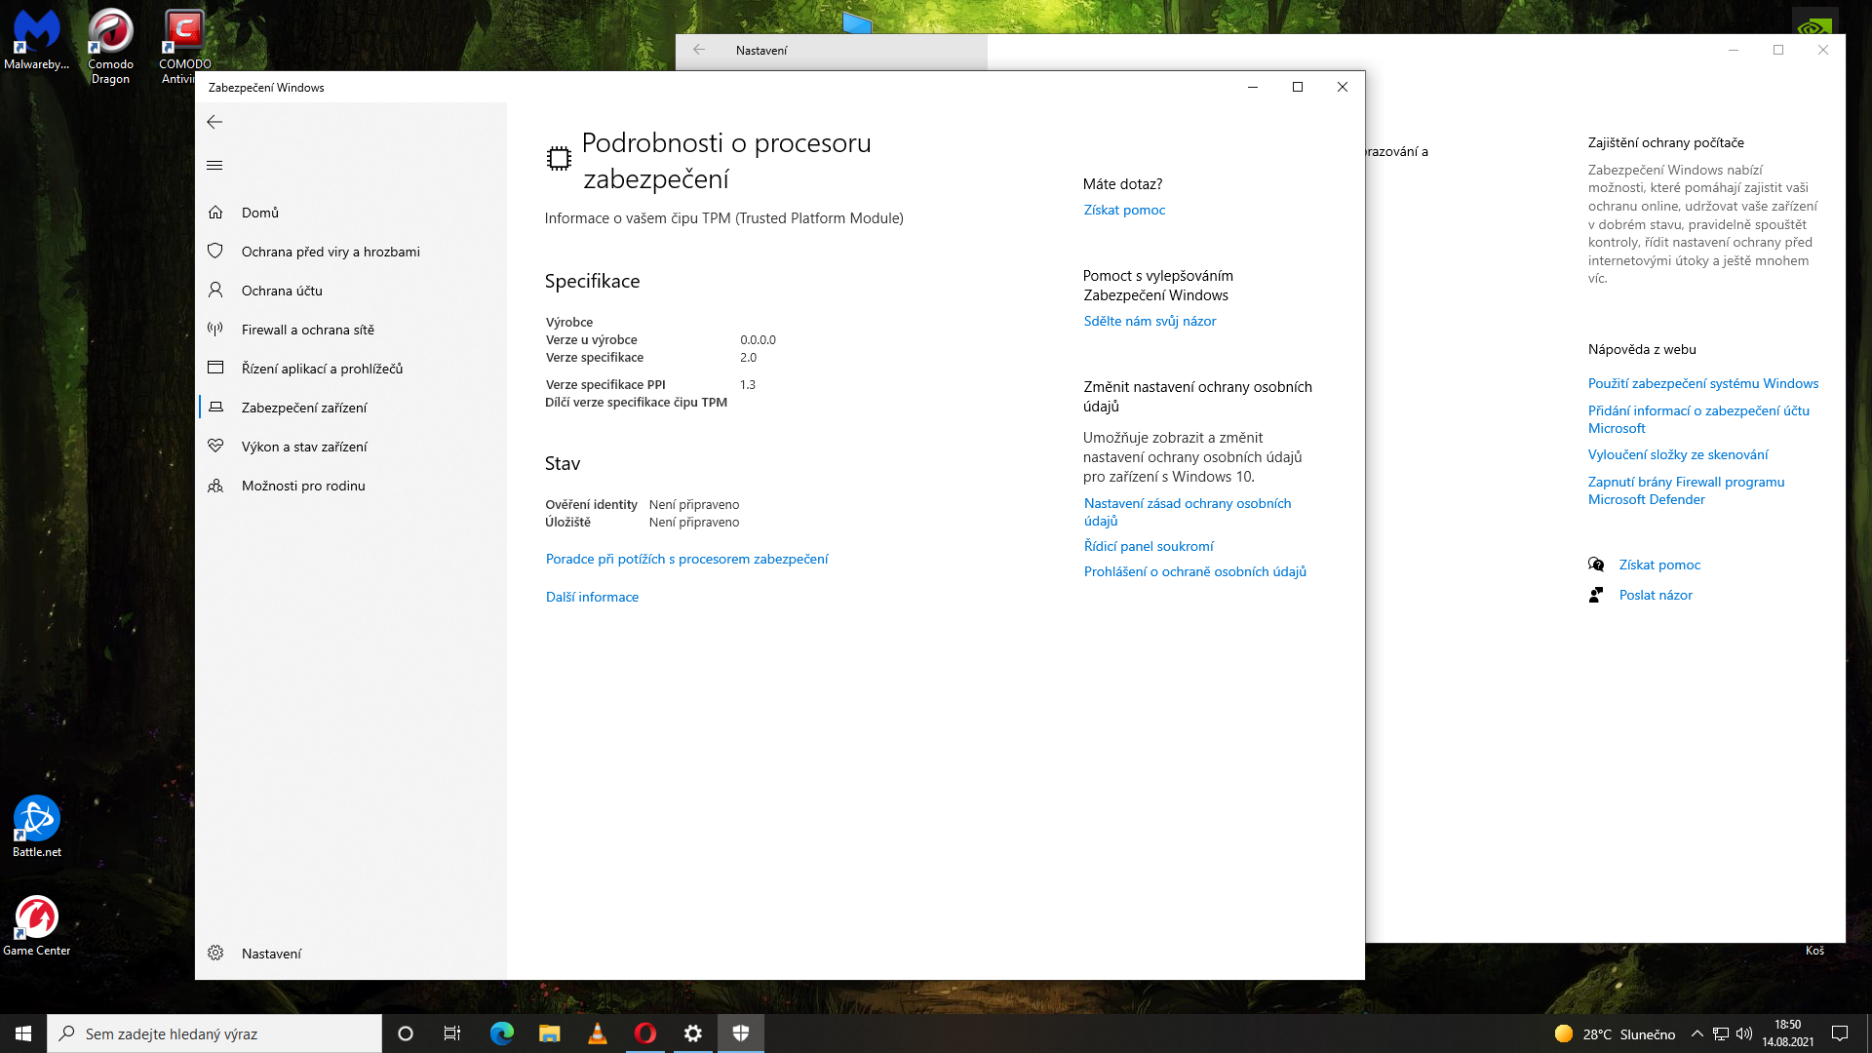Screen dimensions: 1872x1053
Task: Toggle the hamburger navigation menu
Action: tap(214, 165)
